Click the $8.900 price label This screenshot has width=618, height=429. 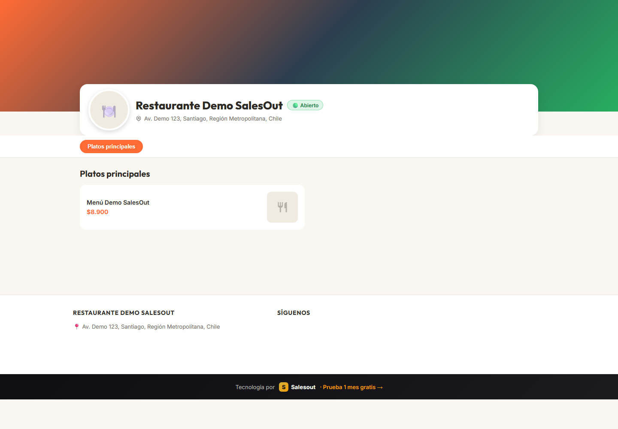[97, 212]
